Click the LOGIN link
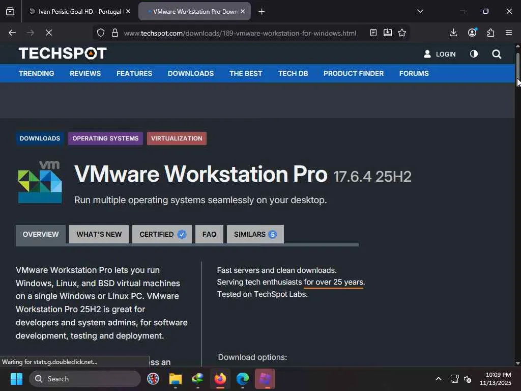521x391 pixels. pyautogui.click(x=440, y=54)
